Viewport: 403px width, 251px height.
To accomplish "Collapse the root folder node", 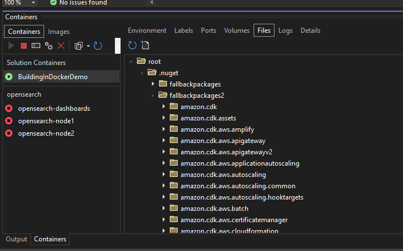I will 131,62.
